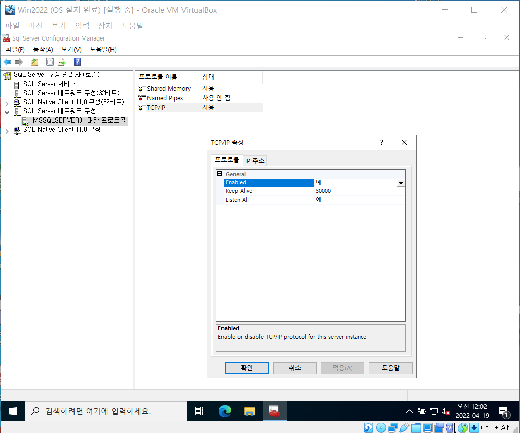520x433 pixels.
Task: Show hidden tray icons chevron
Action: tap(410, 411)
